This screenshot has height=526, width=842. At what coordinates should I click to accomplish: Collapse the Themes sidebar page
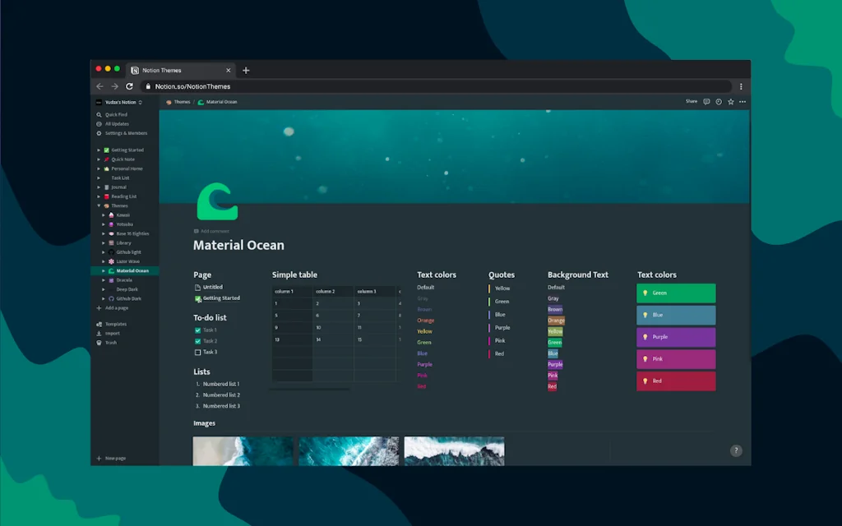99,205
